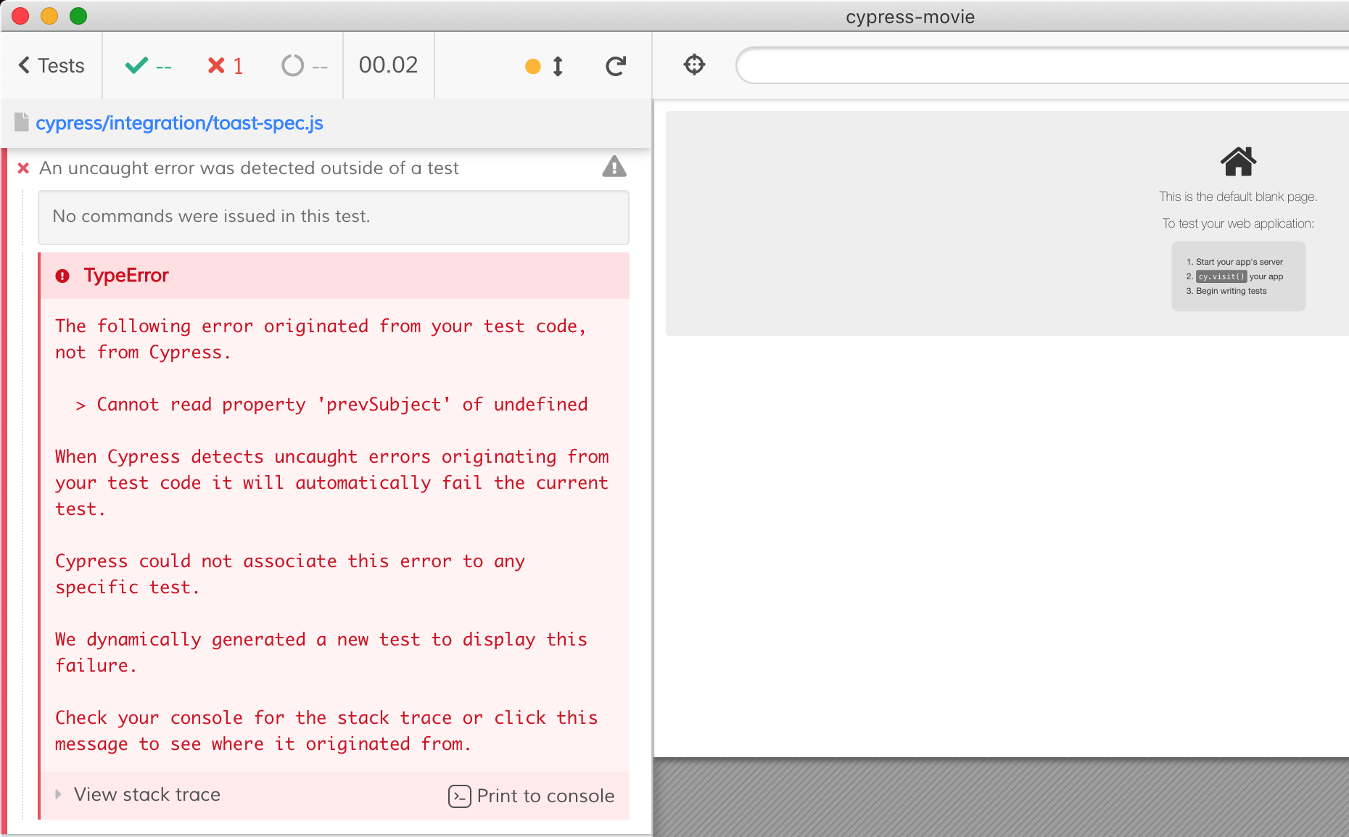Print the error to console
The image size is (1349, 837).
[x=531, y=796]
